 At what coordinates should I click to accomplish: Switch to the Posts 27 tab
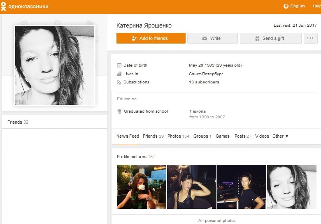click(x=243, y=136)
